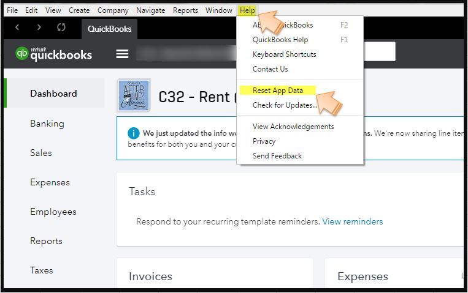Open Keyboard Shortcuts from Help menu

[285, 54]
